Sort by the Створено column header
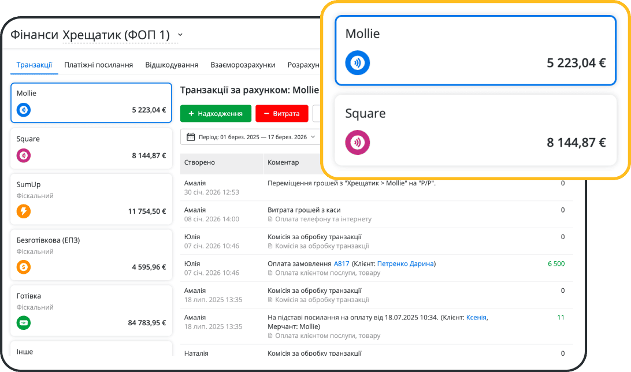 tap(199, 163)
